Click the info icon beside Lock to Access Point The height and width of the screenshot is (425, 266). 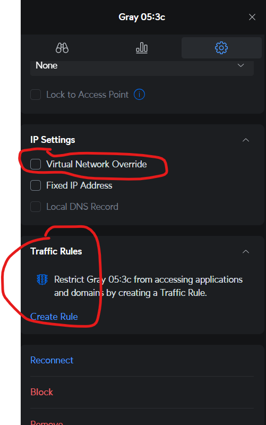tap(139, 95)
